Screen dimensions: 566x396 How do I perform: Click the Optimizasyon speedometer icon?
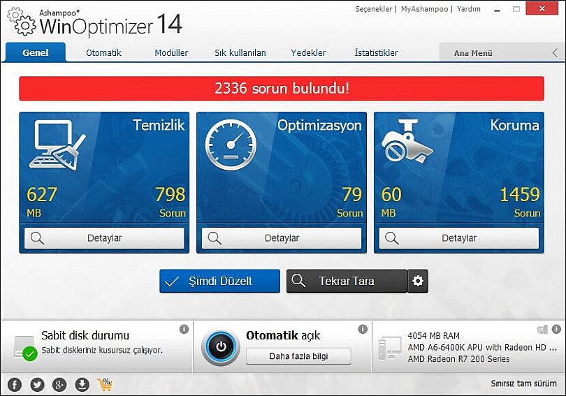[x=231, y=145]
